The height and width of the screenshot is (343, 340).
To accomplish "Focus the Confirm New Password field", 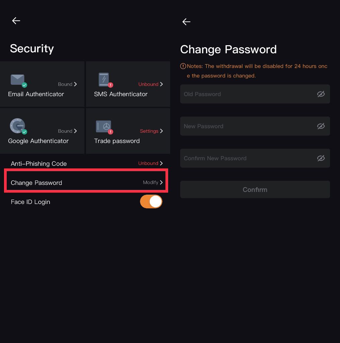I will 255,158.
